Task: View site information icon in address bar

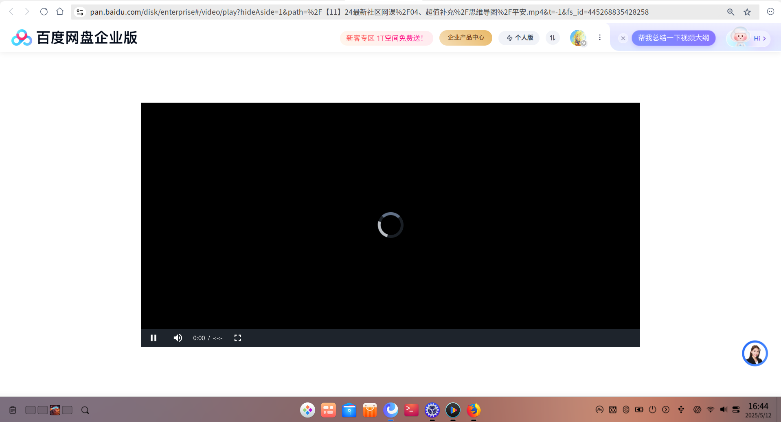Action: click(80, 12)
